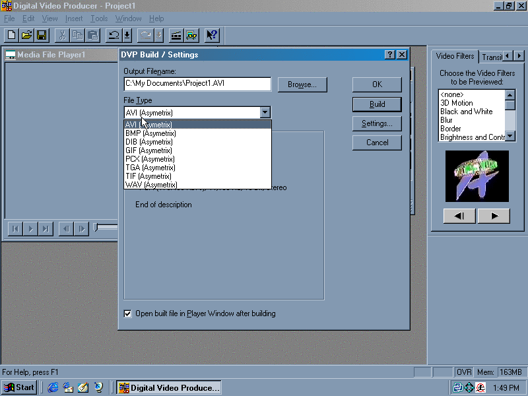
Task: Select 3D Motion filter
Action: coord(472,103)
